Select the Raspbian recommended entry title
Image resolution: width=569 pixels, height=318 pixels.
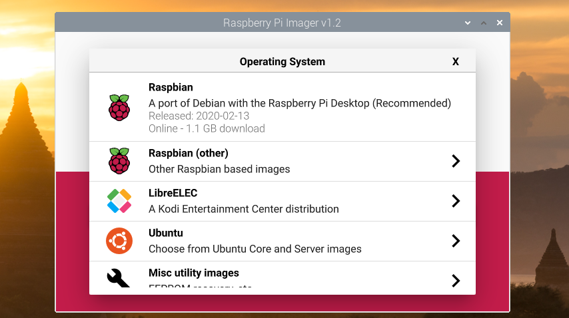click(x=171, y=87)
